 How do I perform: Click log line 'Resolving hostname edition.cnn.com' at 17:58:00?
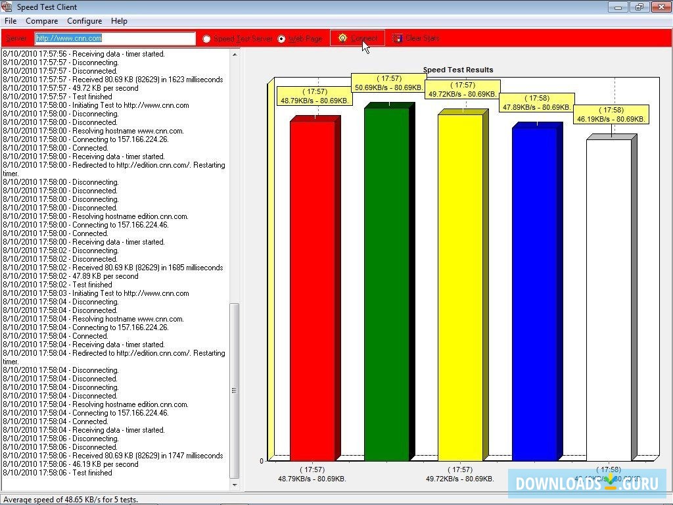point(95,216)
